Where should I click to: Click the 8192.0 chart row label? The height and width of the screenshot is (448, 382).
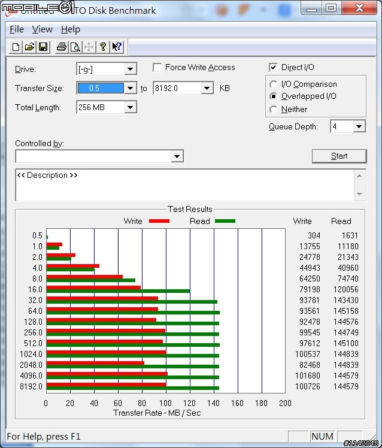pyautogui.click(x=31, y=386)
